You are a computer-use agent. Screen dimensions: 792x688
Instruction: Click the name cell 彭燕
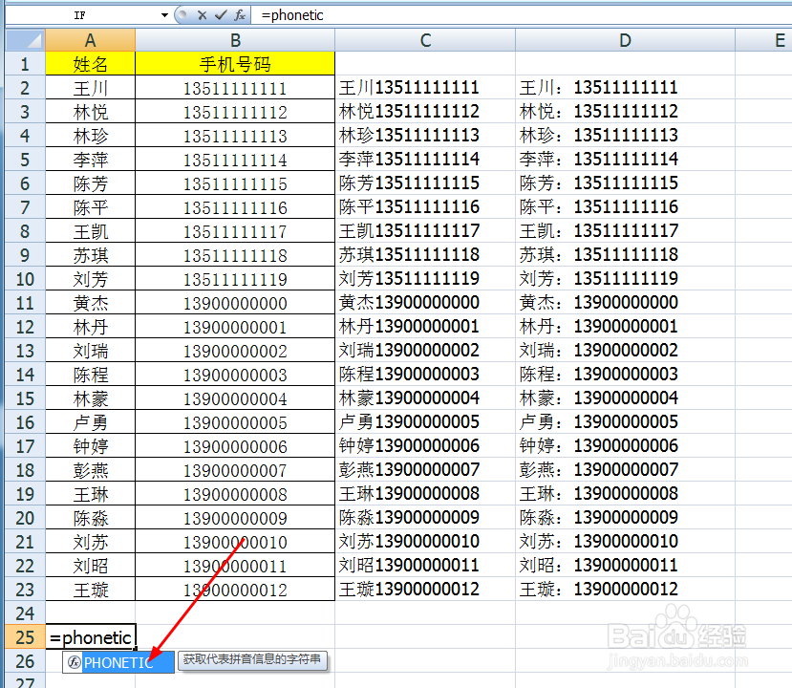point(91,470)
